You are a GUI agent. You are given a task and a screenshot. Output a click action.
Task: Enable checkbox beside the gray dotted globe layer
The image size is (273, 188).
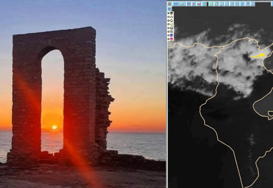point(169,31)
